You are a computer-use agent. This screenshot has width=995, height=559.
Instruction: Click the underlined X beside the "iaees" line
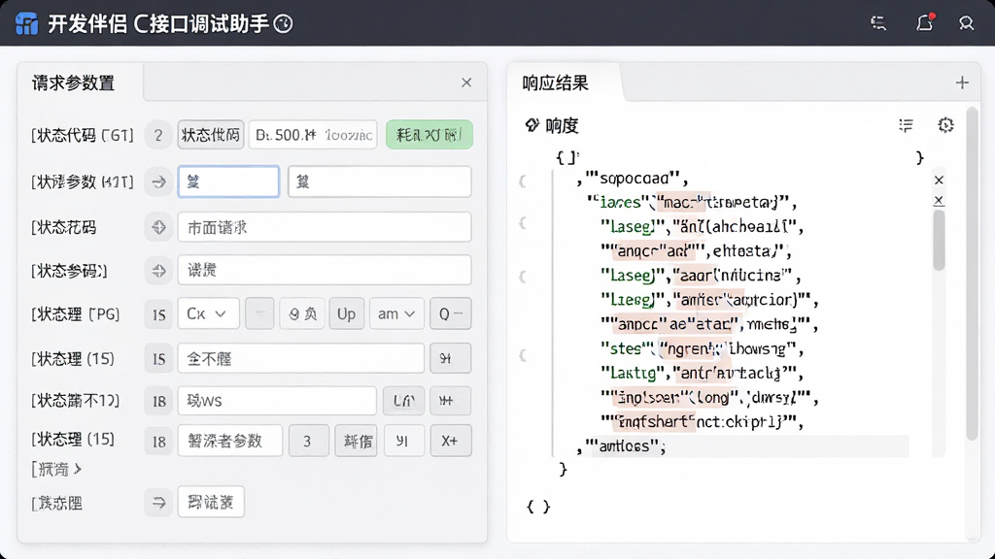click(940, 201)
